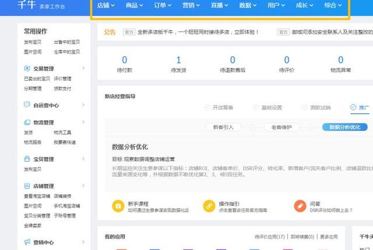373x250 pixels.
Task: Expand the 物流管理 section arrow
Action: [83, 122]
